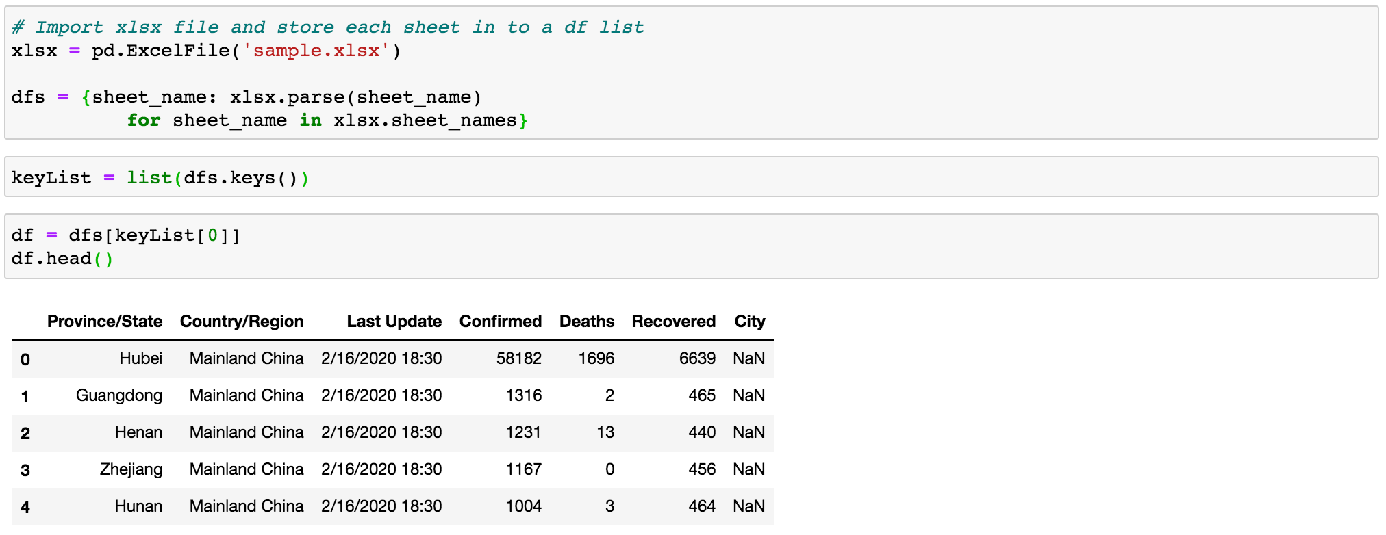The width and height of the screenshot is (1386, 535).
Task: Click the Recovered column header
Action: (674, 322)
